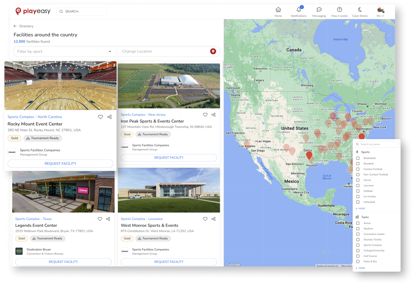Share Legends Event Center

pyautogui.click(x=108, y=219)
